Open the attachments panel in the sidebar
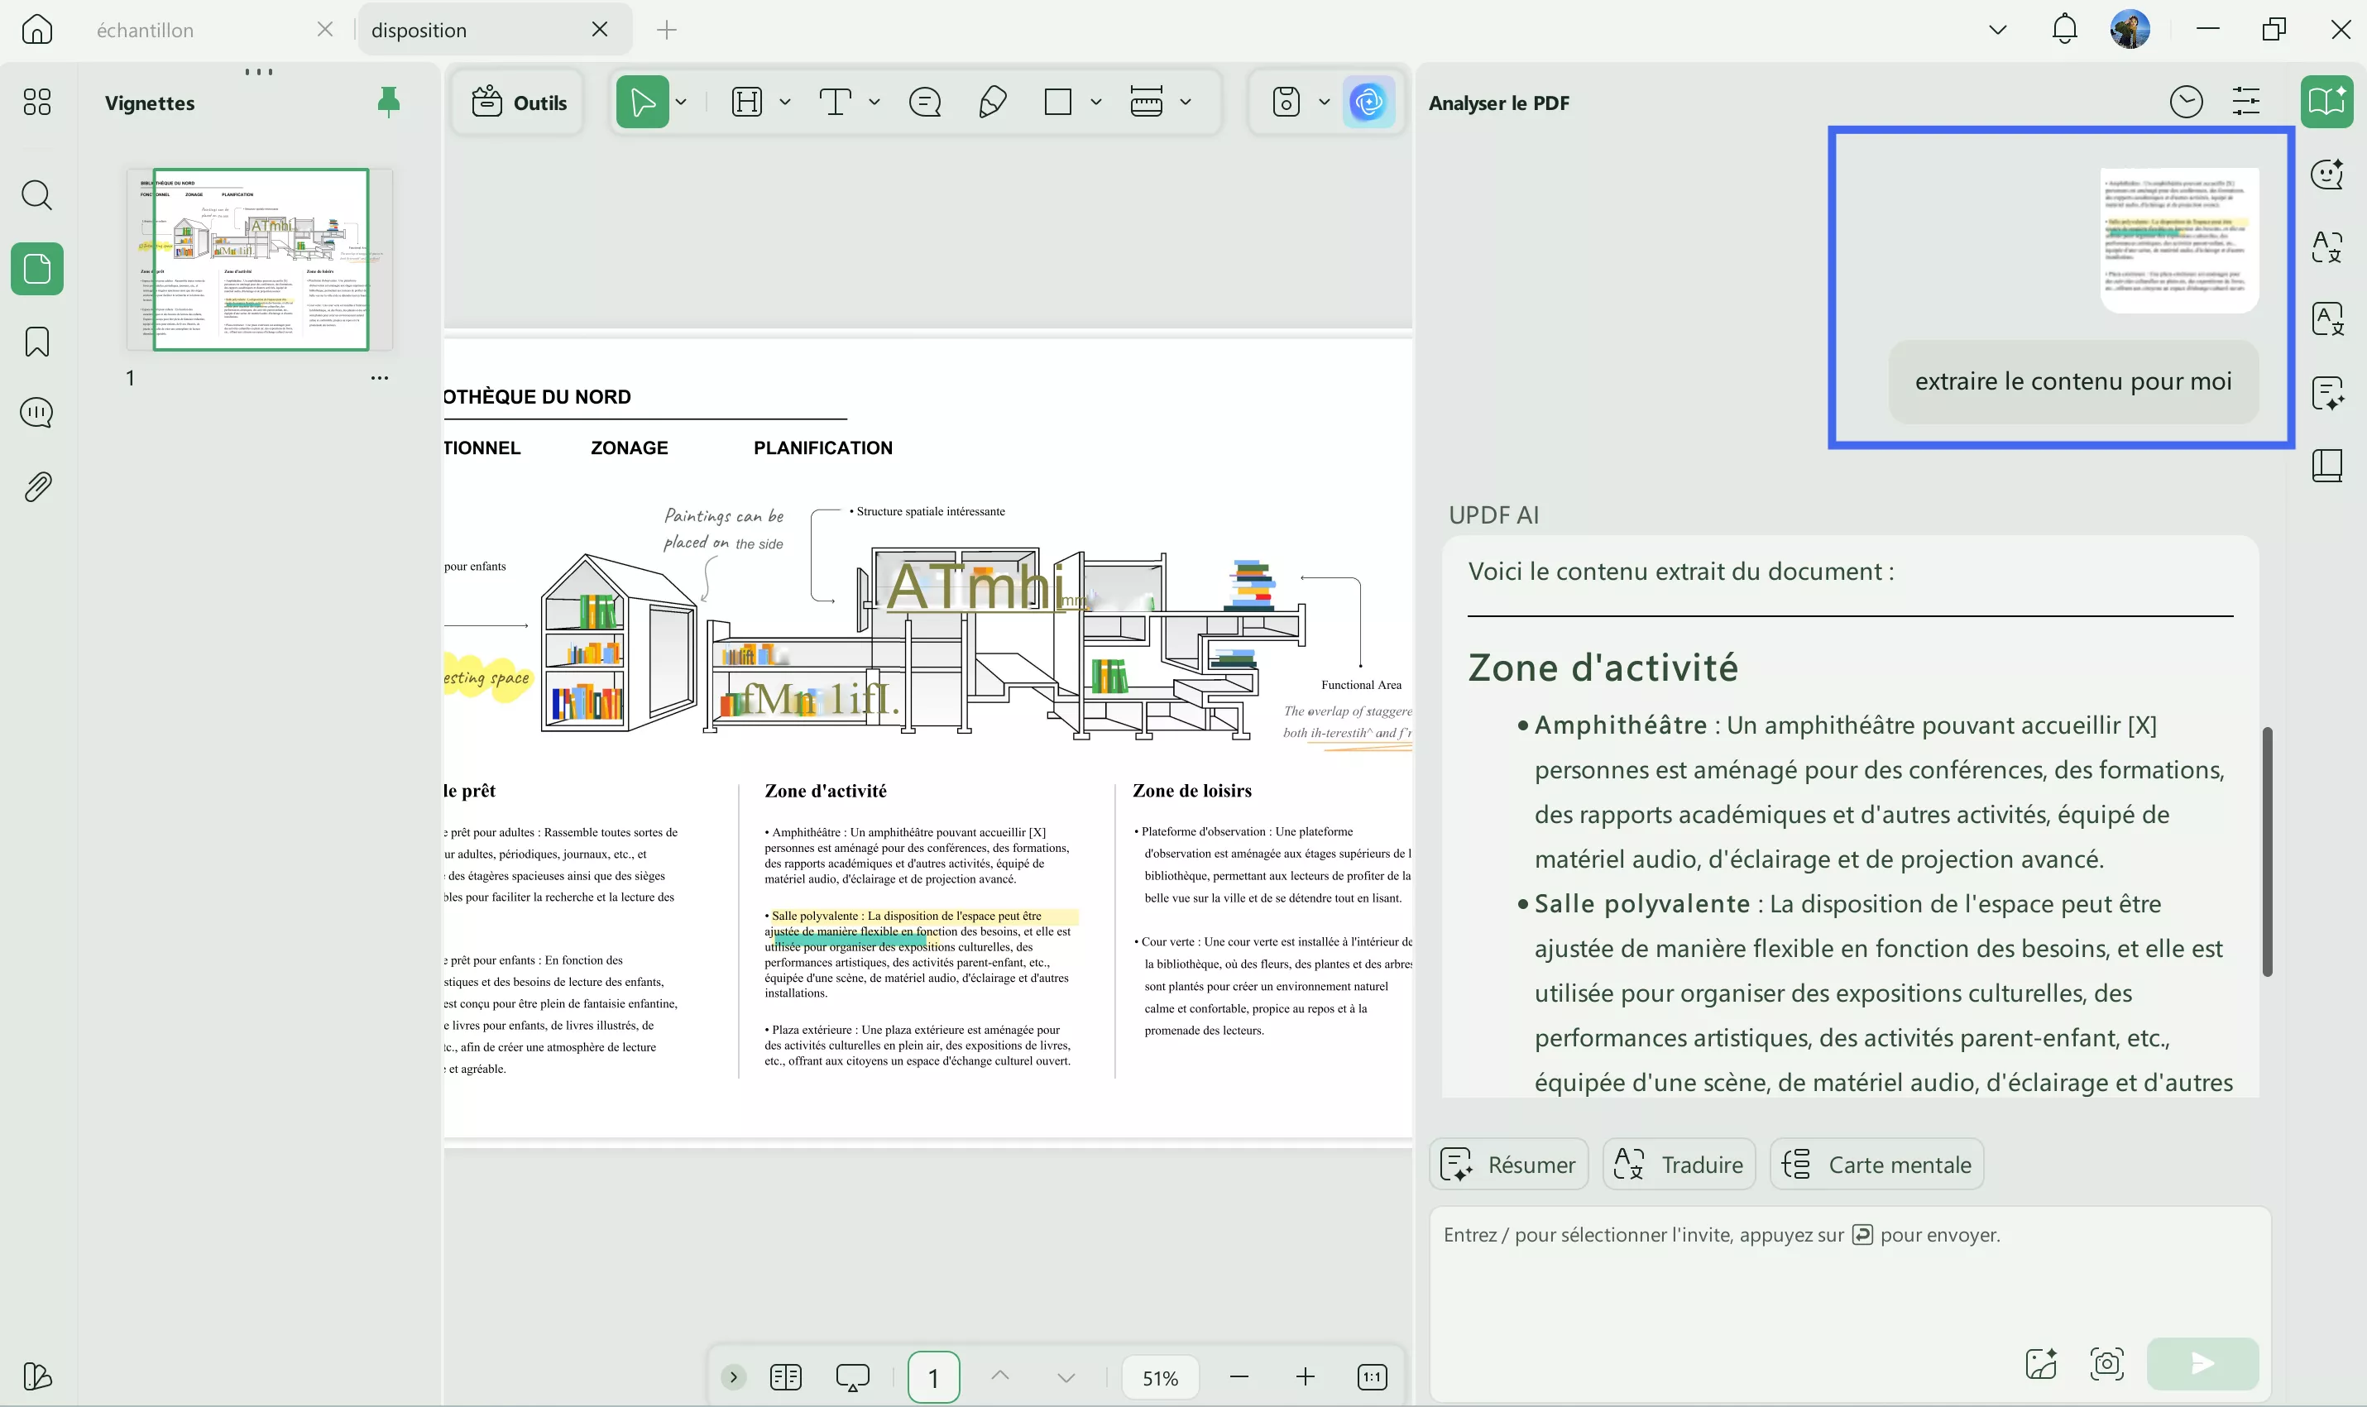Image resolution: width=2367 pixels, height=1407 pixels. point(37,486)
